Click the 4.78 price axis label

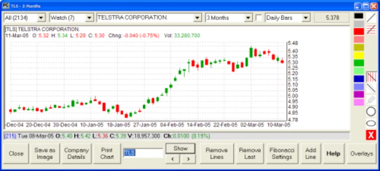(293, 120)
